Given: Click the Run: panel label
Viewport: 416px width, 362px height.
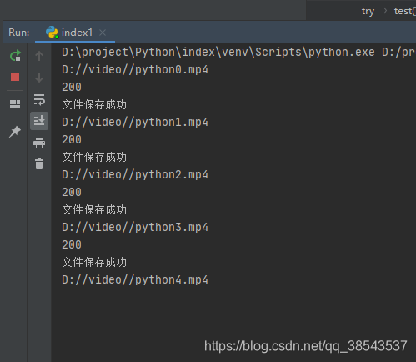Looking at the screenshot, I should (19, 33).
